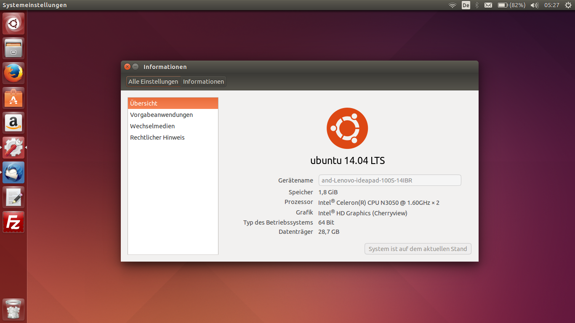Minimize the Informationen window
This screenshot has height=323, width=575.
pyautogui.click(x=135, y=66)
